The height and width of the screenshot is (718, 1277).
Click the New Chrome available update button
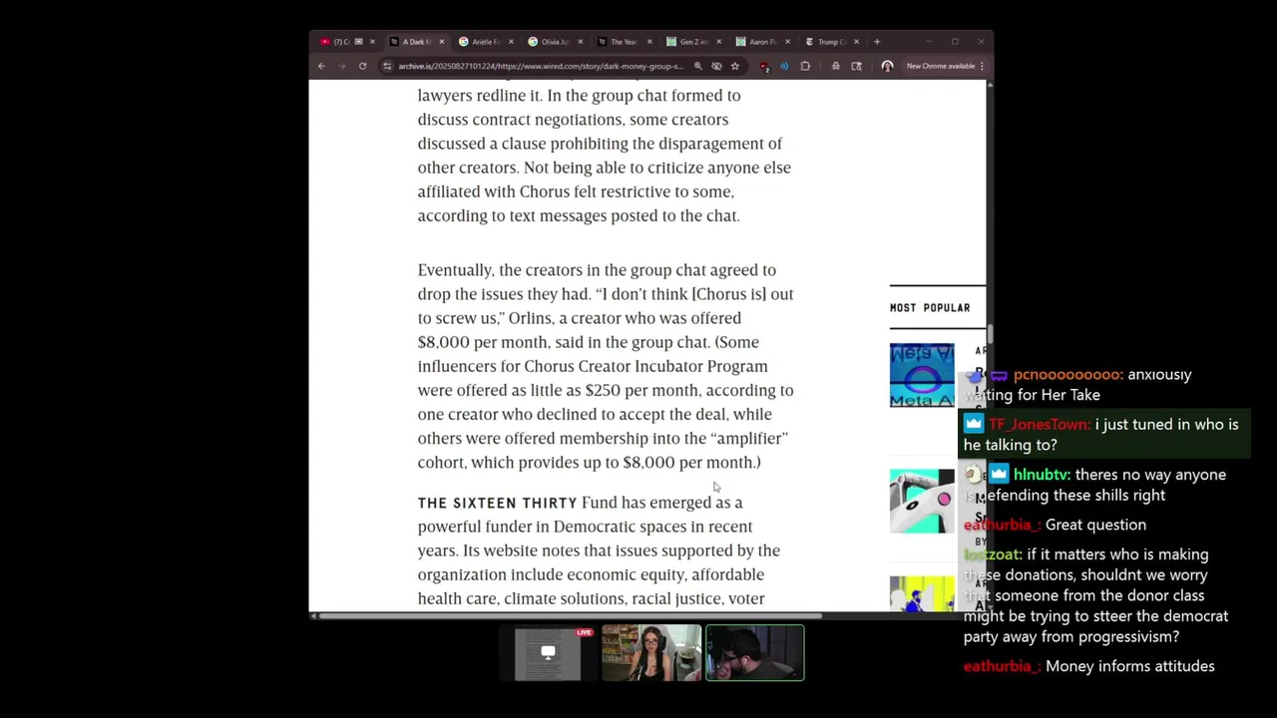pos(940,66)
